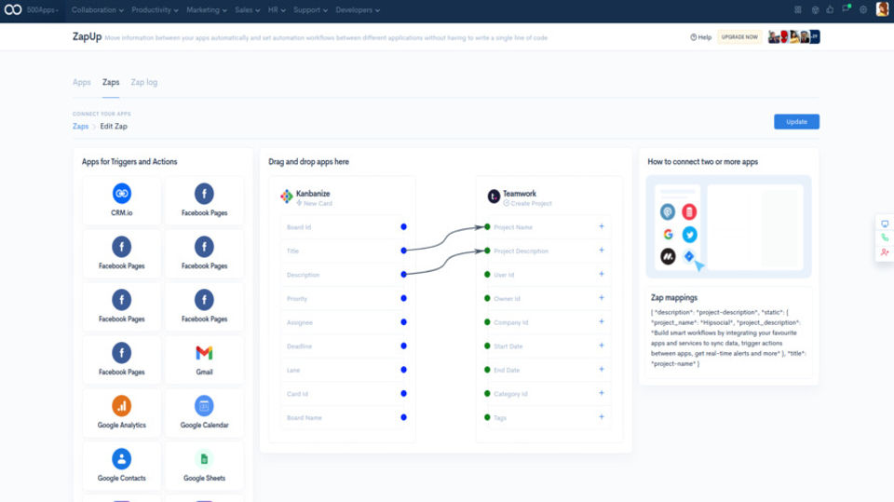Click the blue connector dot for Board Id

(x=403, y=227)
